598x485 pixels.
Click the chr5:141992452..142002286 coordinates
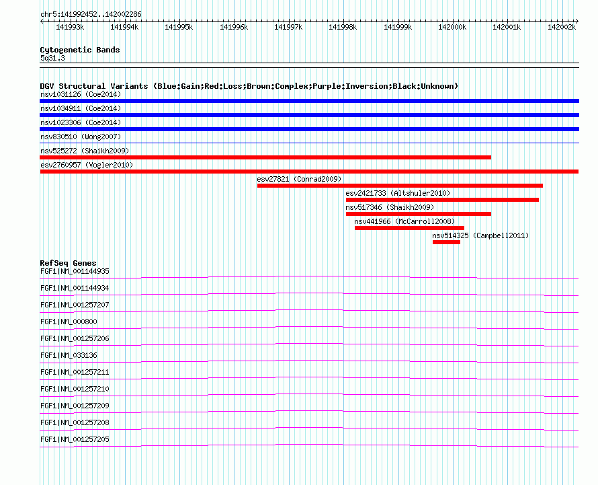tap(91, 14)
